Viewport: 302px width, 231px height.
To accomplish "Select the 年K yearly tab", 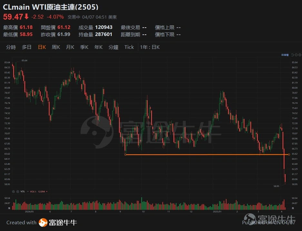I will pyautogui.click(x=98, y=47).
